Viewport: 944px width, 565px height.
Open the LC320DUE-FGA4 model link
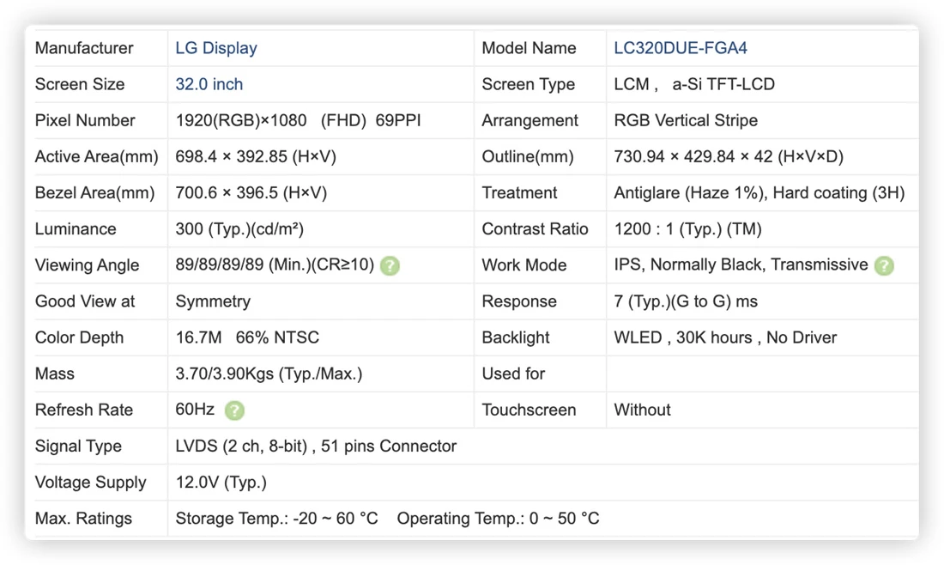[x=681, y=48]
